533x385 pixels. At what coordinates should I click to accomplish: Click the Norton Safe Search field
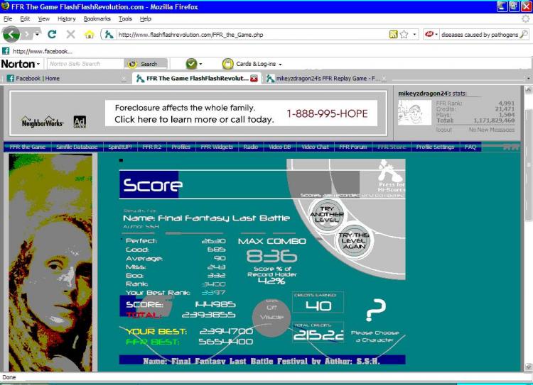(x=86, y=64)
